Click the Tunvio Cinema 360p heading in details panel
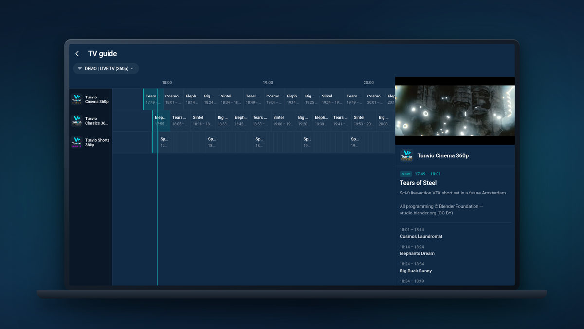The height and width of the screenshot is (329, 584). (x=443, y=156)
